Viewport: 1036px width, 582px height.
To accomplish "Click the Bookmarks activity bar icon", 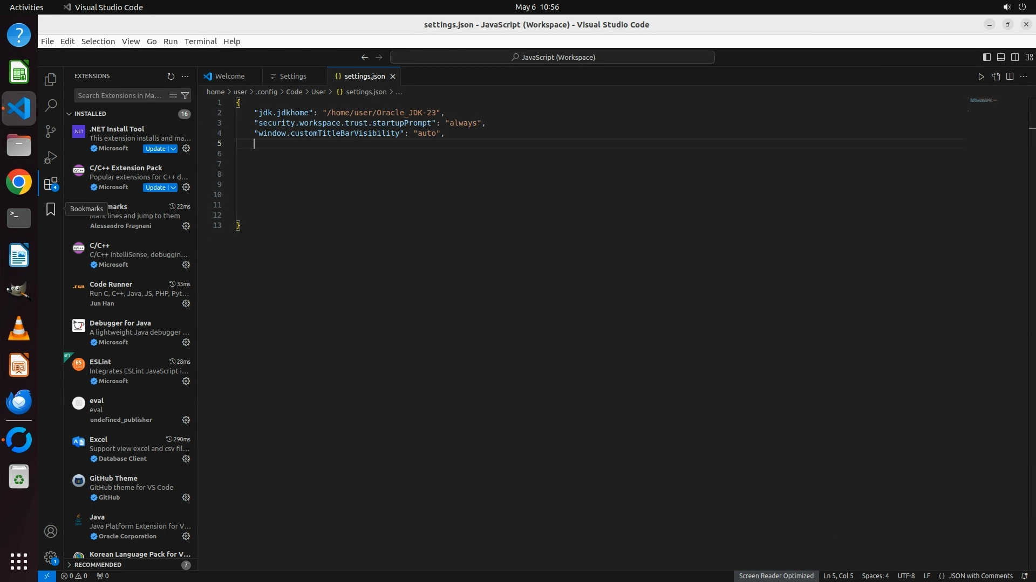I will [51, 209].
